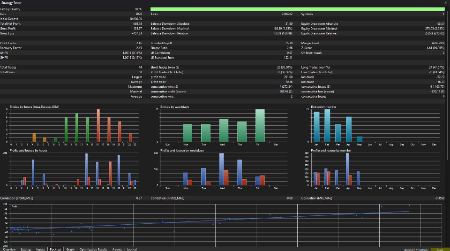
Task: Click the Equity Drawdown Absolute label
Action: click(319, 24)
